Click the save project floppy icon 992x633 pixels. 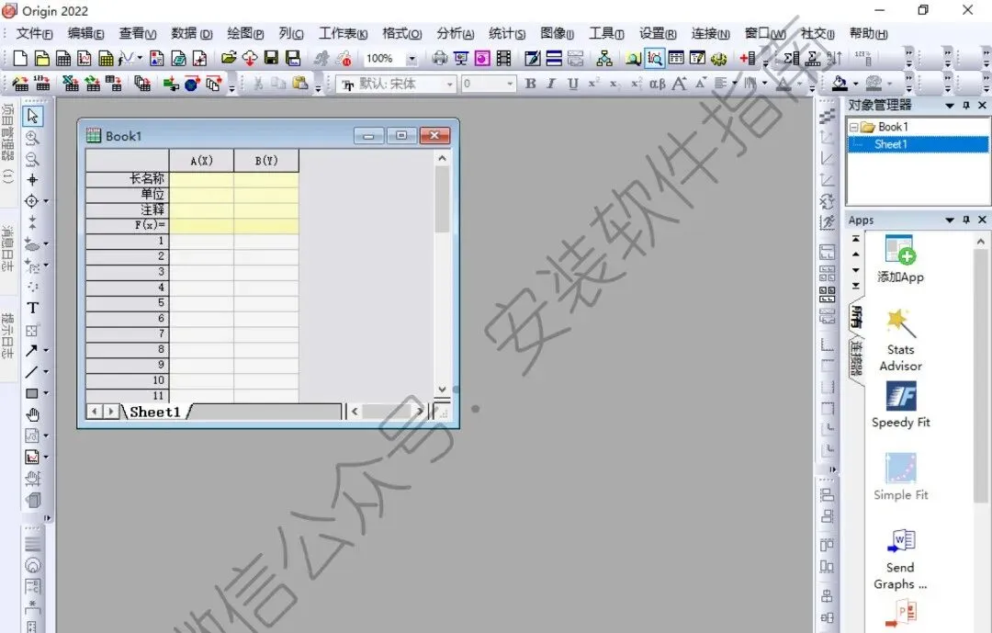[x=271, y=59]
